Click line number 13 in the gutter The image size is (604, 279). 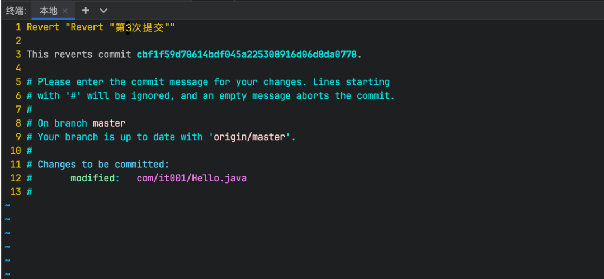tap(16, 192)
